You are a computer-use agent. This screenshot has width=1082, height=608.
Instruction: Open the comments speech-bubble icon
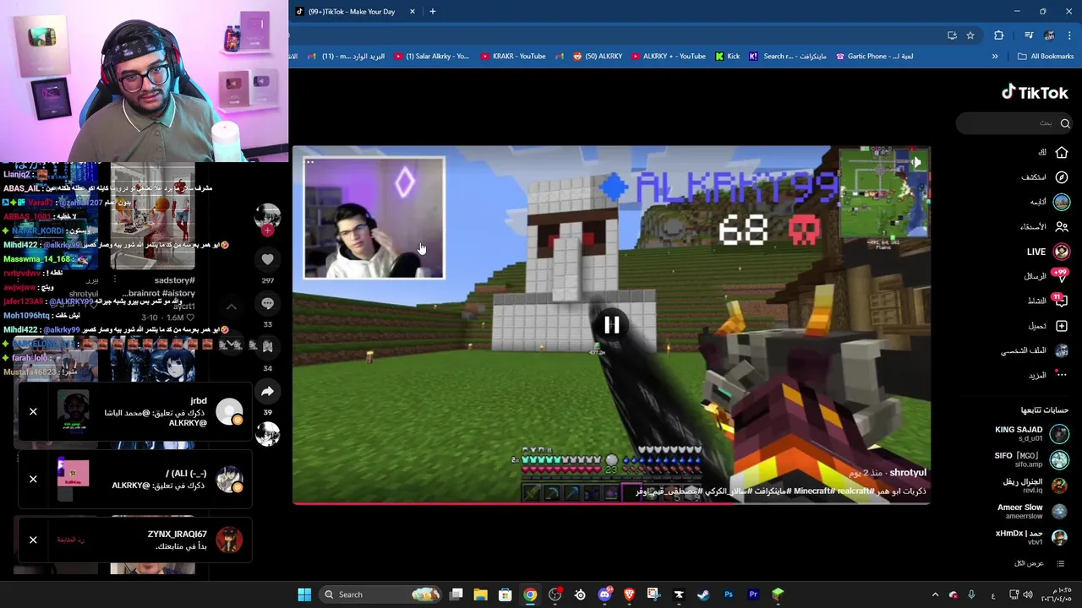(267, 303)
